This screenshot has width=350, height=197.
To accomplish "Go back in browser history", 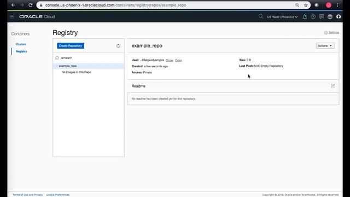I will [x=13, y=5].
